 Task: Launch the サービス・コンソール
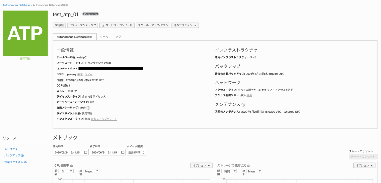coord(117,25)
